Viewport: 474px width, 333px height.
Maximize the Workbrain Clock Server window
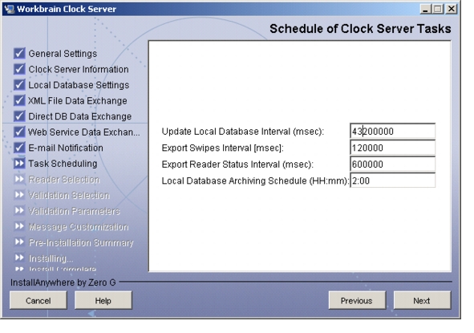pyautogui.click(x=438, y=9)
